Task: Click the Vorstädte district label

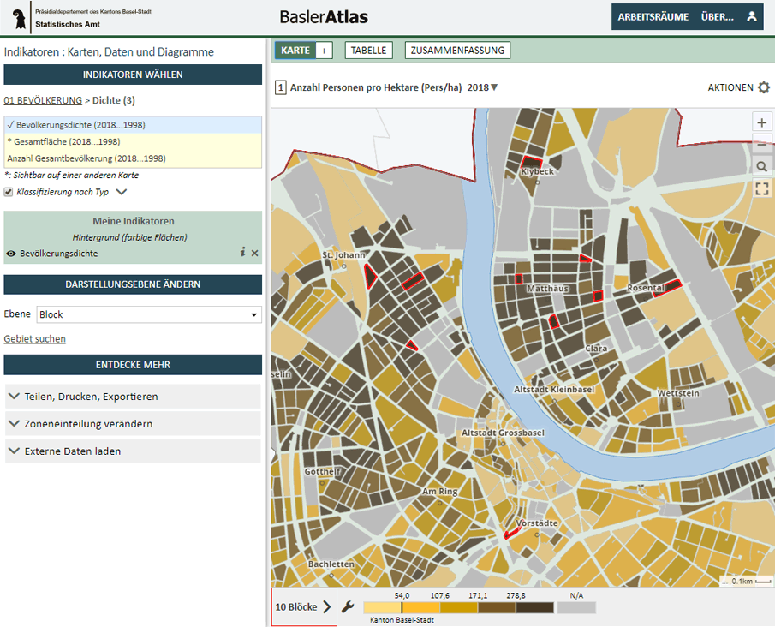Action: click(x=537, y=522)
